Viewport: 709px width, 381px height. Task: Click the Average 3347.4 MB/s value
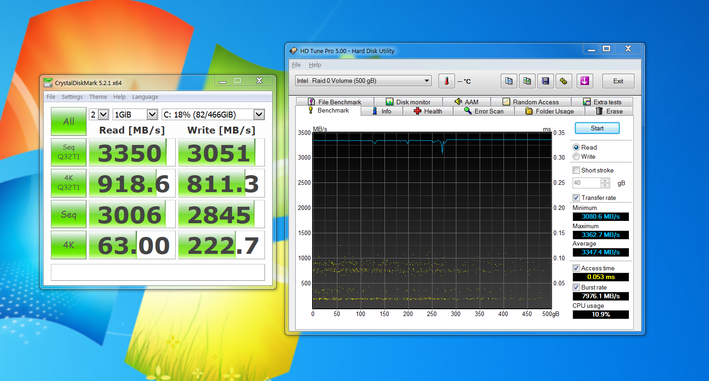(601, 252)
